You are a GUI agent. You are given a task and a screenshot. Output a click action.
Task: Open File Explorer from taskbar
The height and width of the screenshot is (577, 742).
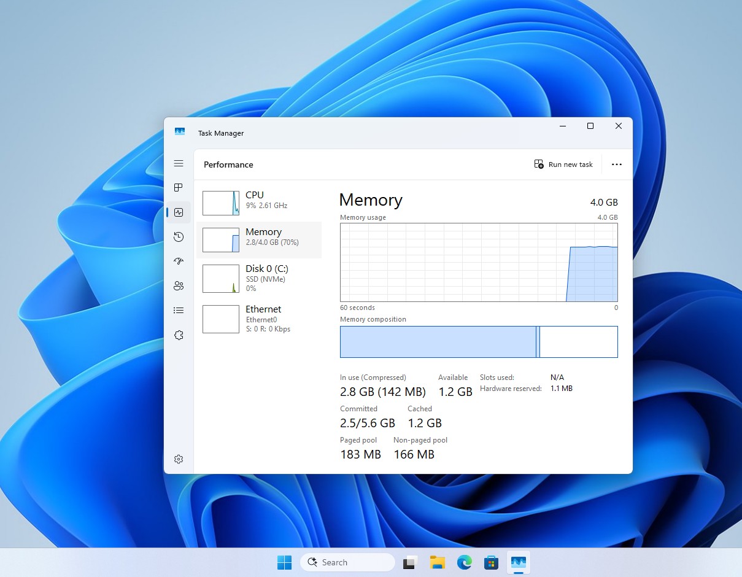coord(437,562)
